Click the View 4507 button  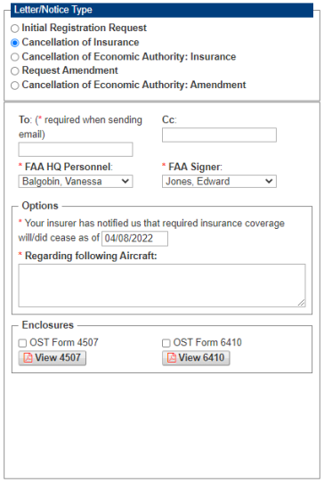point(53,358)
